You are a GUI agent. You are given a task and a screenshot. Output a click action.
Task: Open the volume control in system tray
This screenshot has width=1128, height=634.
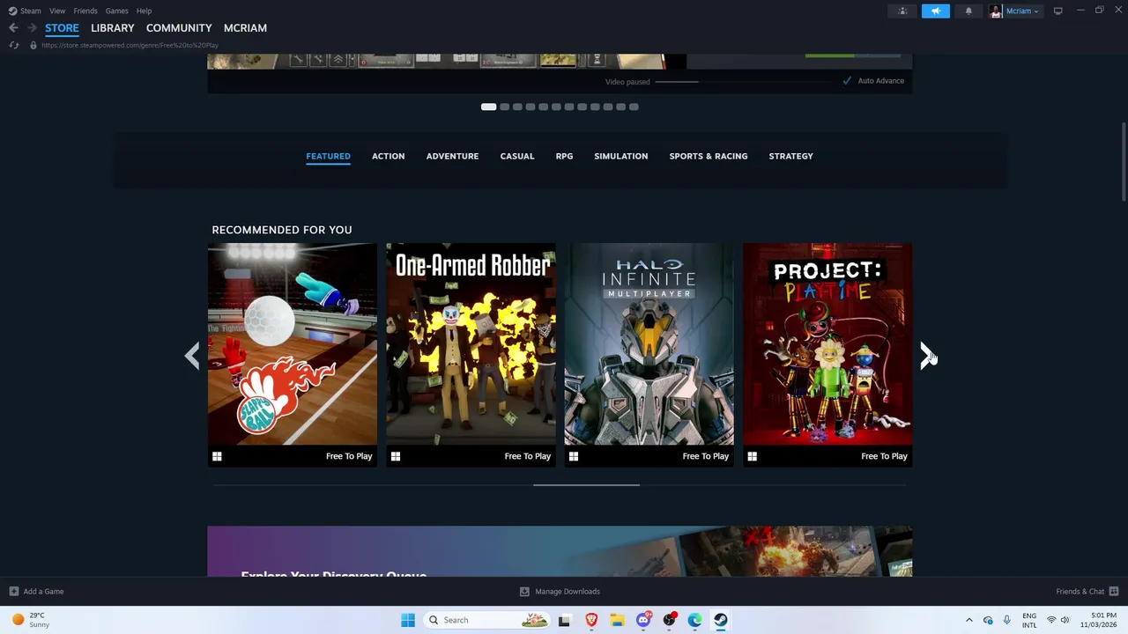coord(1065,620)
